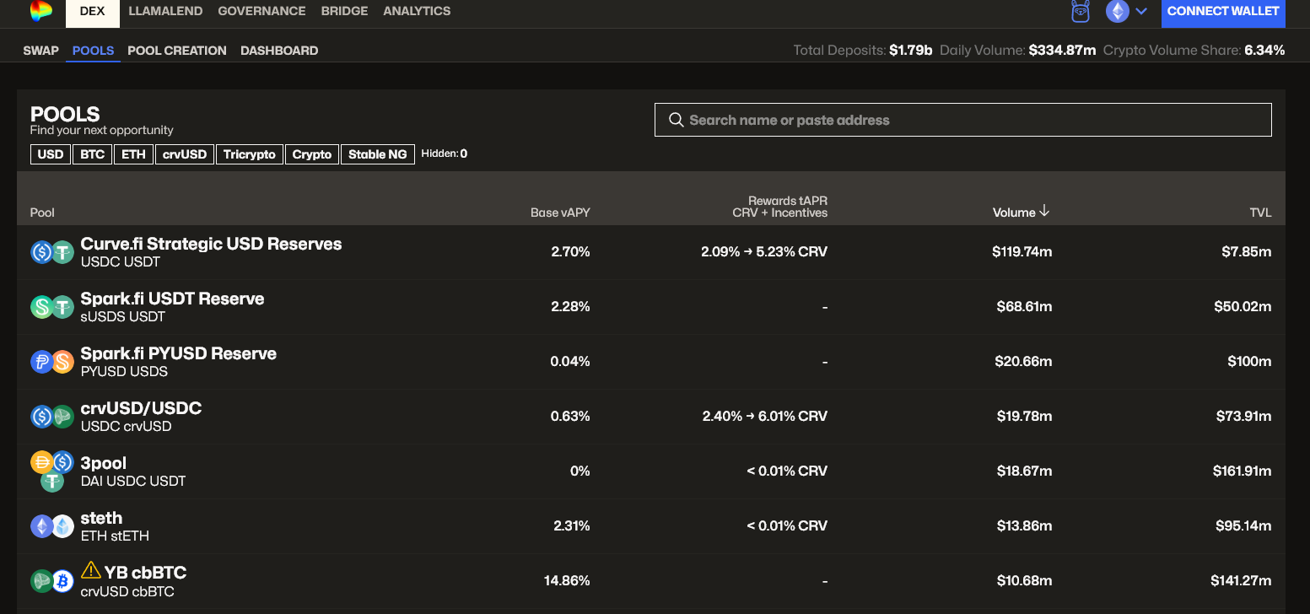Sort by Pool column header
The width and height of the screenshot is (1310, 614).
[x=42, y=213]
